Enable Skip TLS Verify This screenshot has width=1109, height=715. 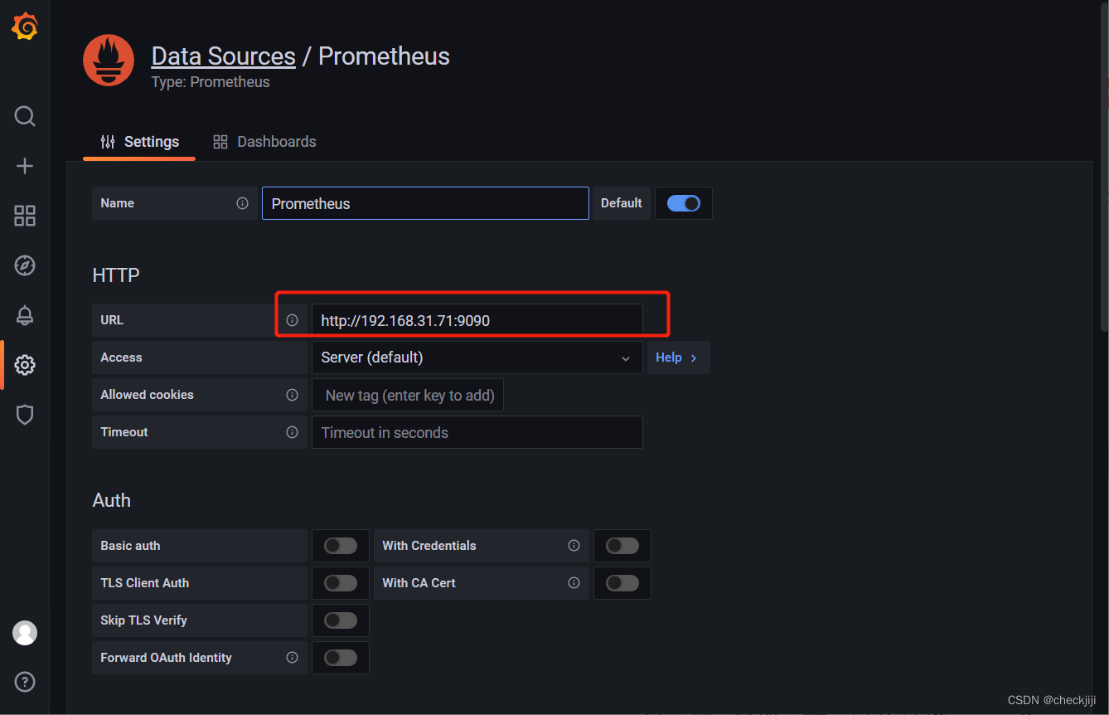pyautogui.click(x=340, y=620)
